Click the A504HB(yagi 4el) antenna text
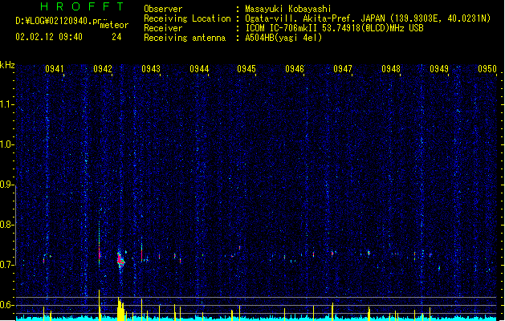The width and height of the screenshot is (505, 321). pyautogui.click(x=283, y=38)
